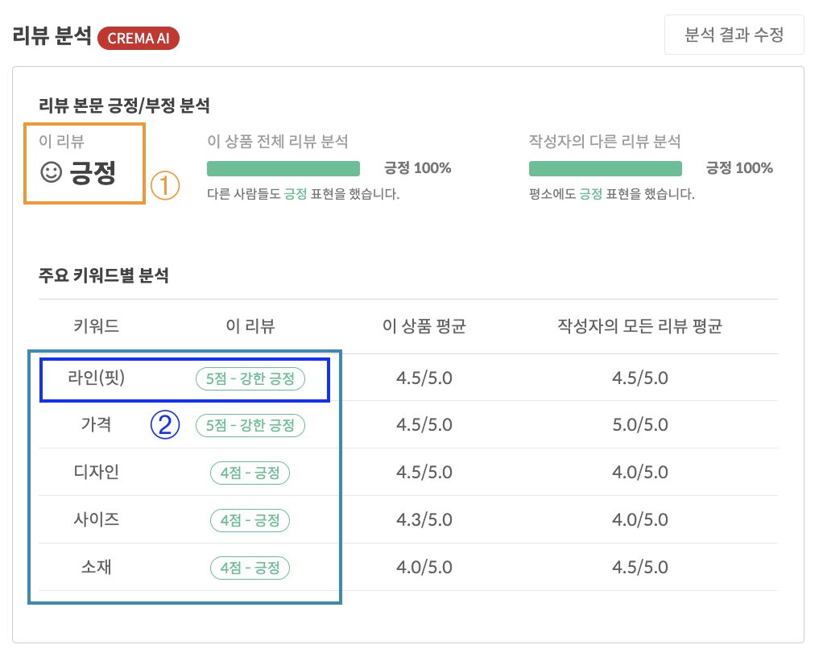The image size is (823, 657).
Task: Select the "5점 - 강한 긍정" badge for 라인(핏)
Action: point(250,378)
